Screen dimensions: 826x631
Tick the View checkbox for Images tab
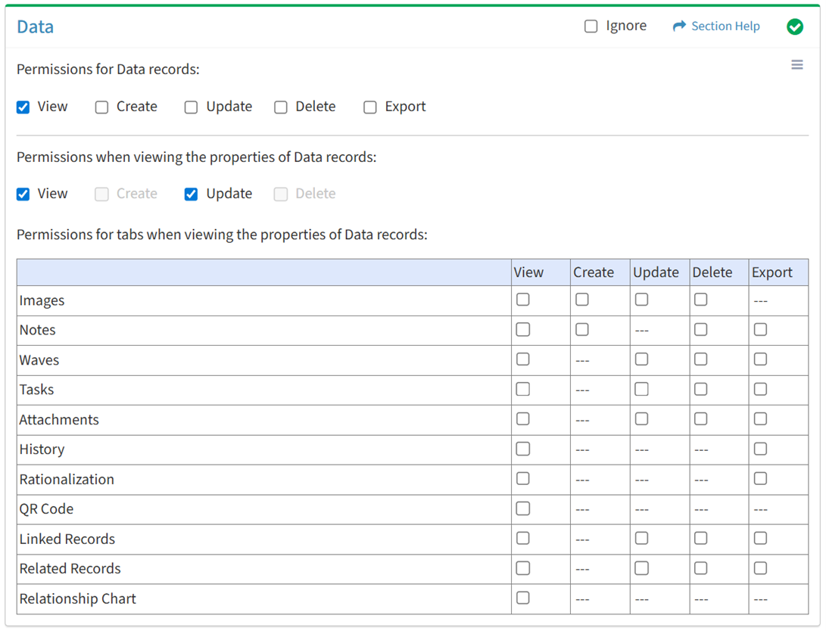(522, 300)
